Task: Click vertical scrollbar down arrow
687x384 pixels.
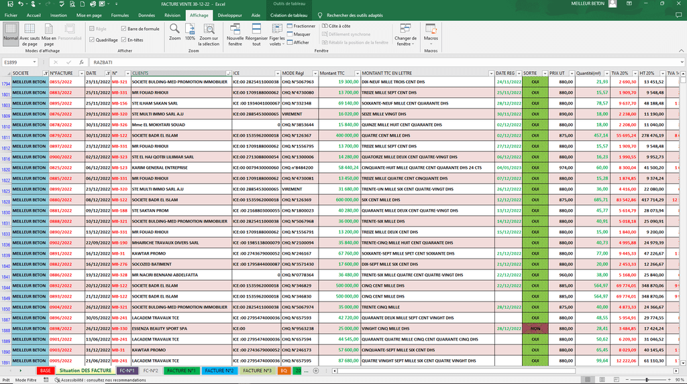Action: pos(682,363)
